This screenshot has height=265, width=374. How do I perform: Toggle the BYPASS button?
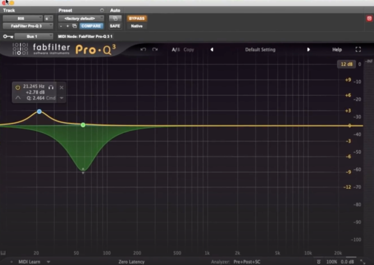pyautogui.click(x=137, y=18)
